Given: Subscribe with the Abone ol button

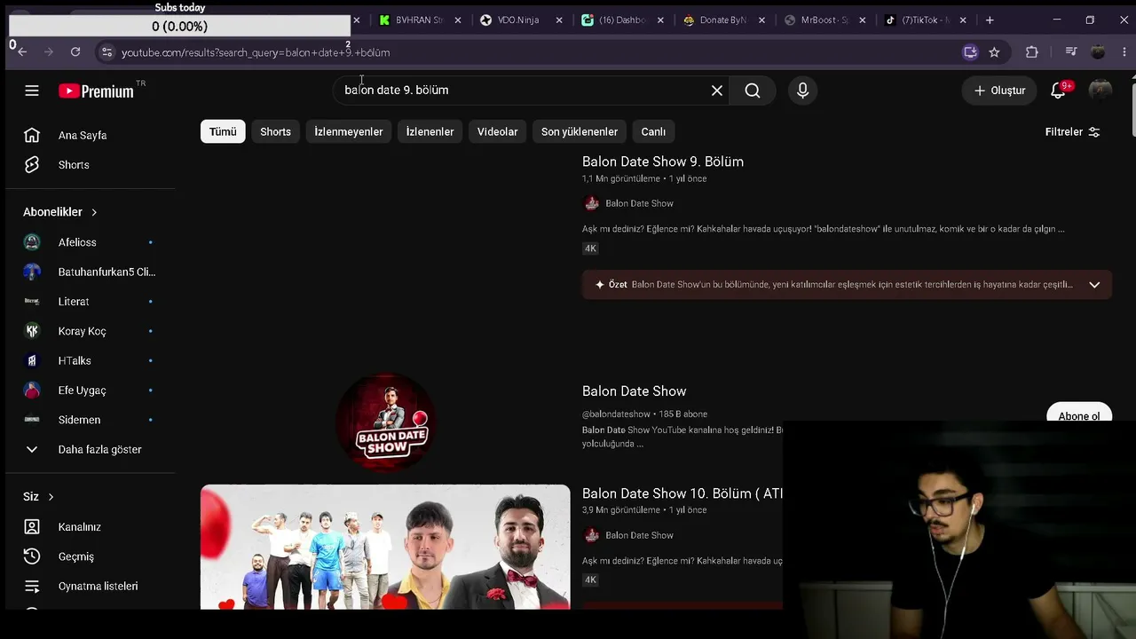Looking at the screenshot, I should (1079, 414).
